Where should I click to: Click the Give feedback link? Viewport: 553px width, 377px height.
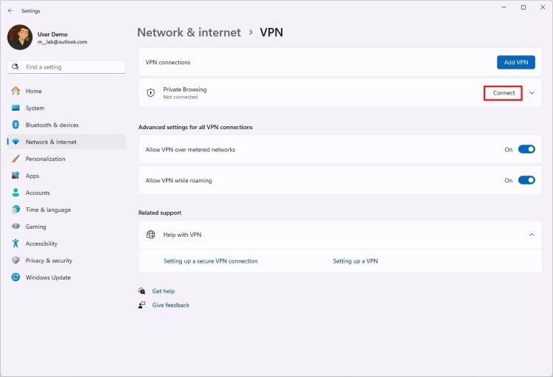pos(170,305)
